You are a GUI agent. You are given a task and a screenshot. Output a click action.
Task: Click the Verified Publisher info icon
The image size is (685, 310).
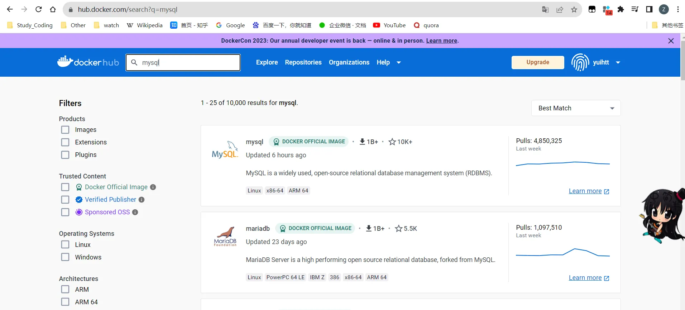click(142, 200)
